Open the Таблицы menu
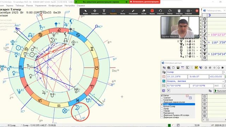This screenshot has height=127, width=226. tap(20, 6)
